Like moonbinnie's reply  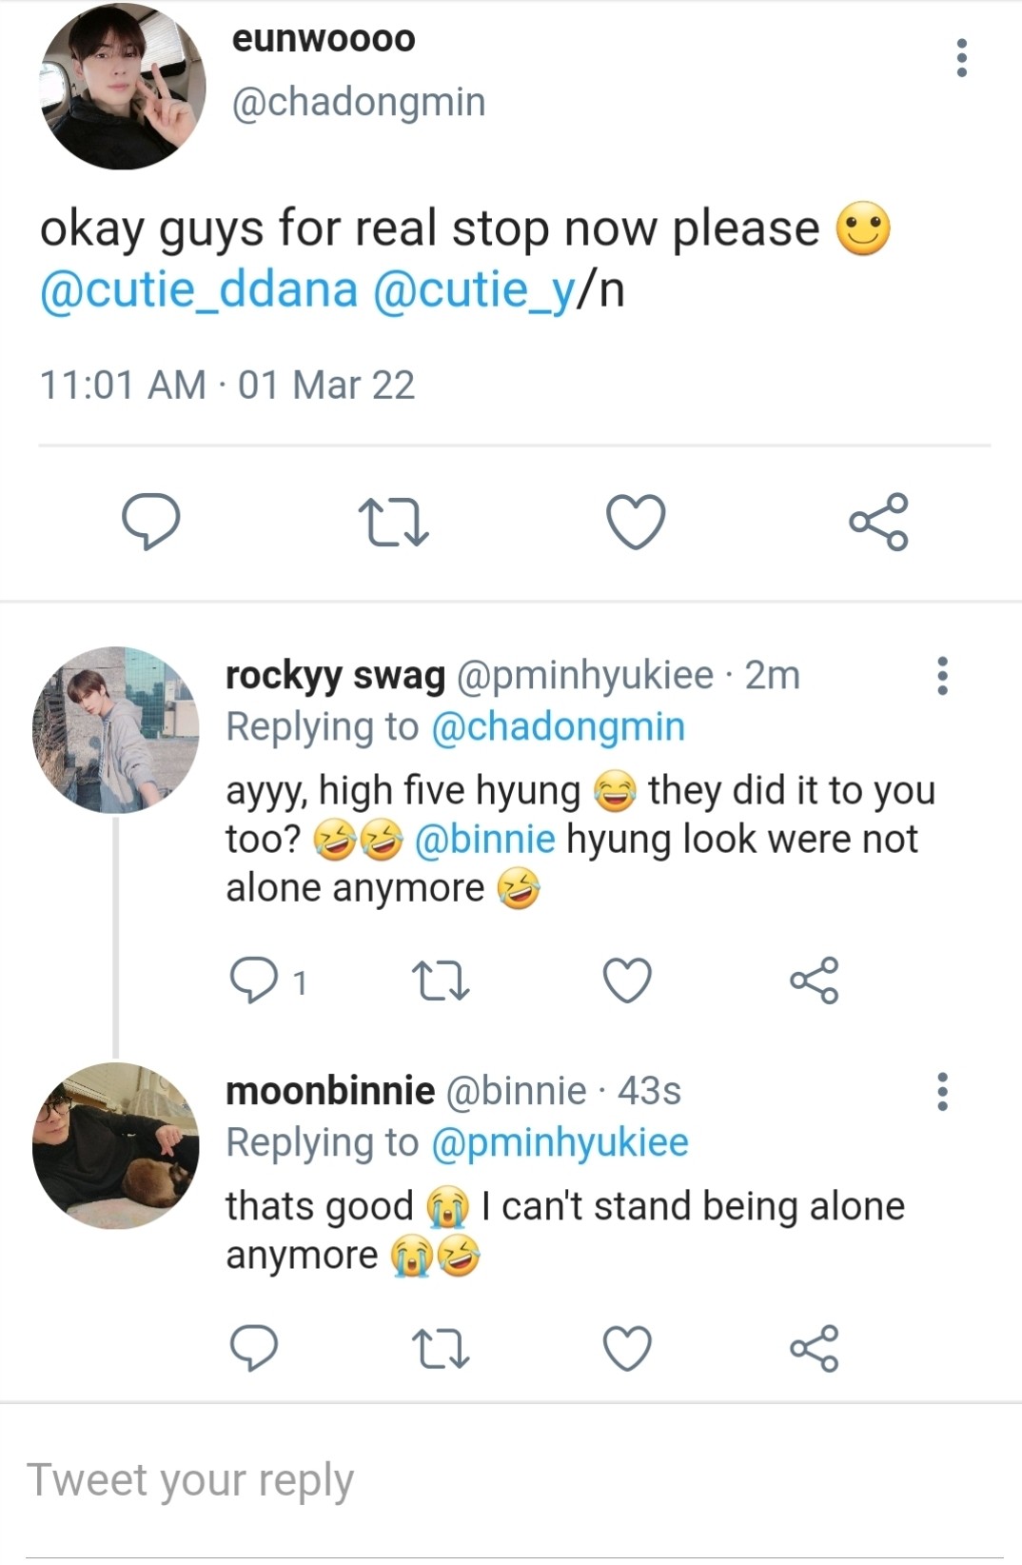[628, 1348]
